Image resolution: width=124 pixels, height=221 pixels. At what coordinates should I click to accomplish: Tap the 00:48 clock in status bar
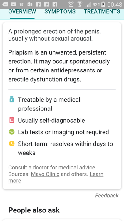coord(115,5)
